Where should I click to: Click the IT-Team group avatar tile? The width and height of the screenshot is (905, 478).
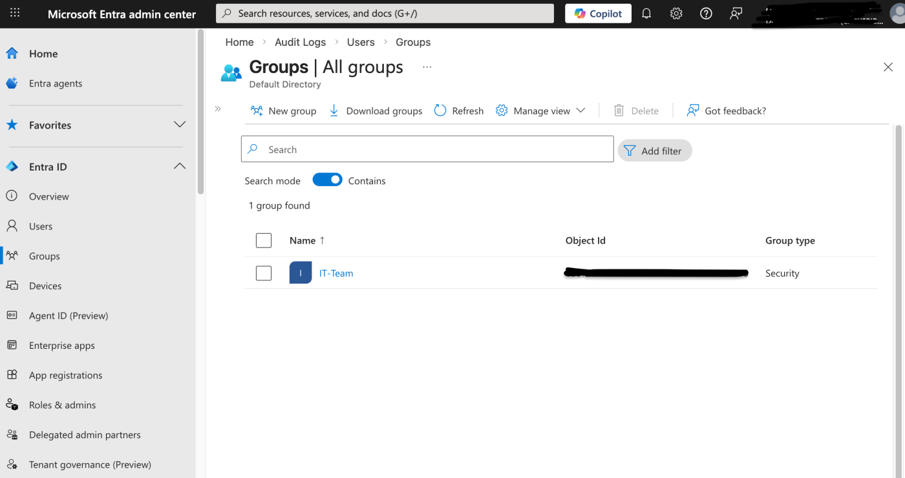click(301, 273)
